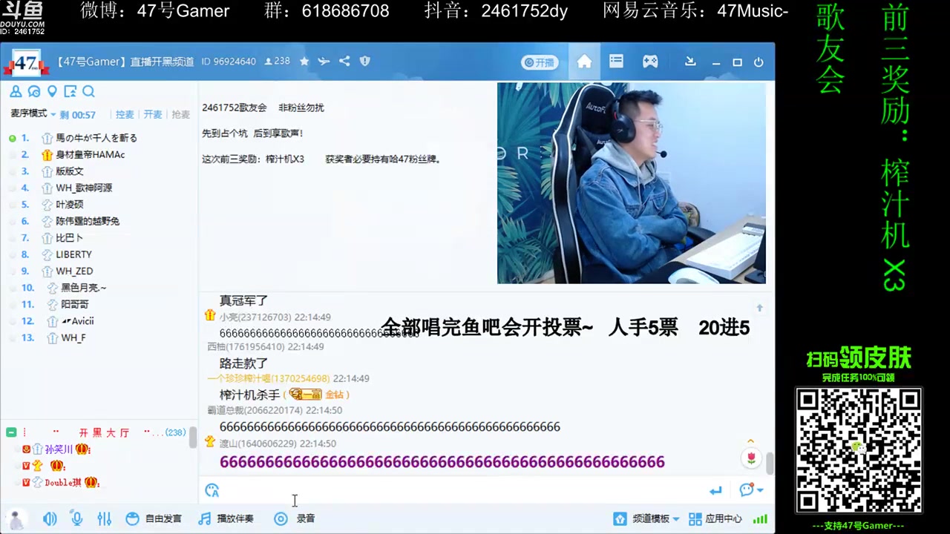The image size is (950, 534).
Task: Select user 孙笑川 in channel list
Action: click(59, 449)
